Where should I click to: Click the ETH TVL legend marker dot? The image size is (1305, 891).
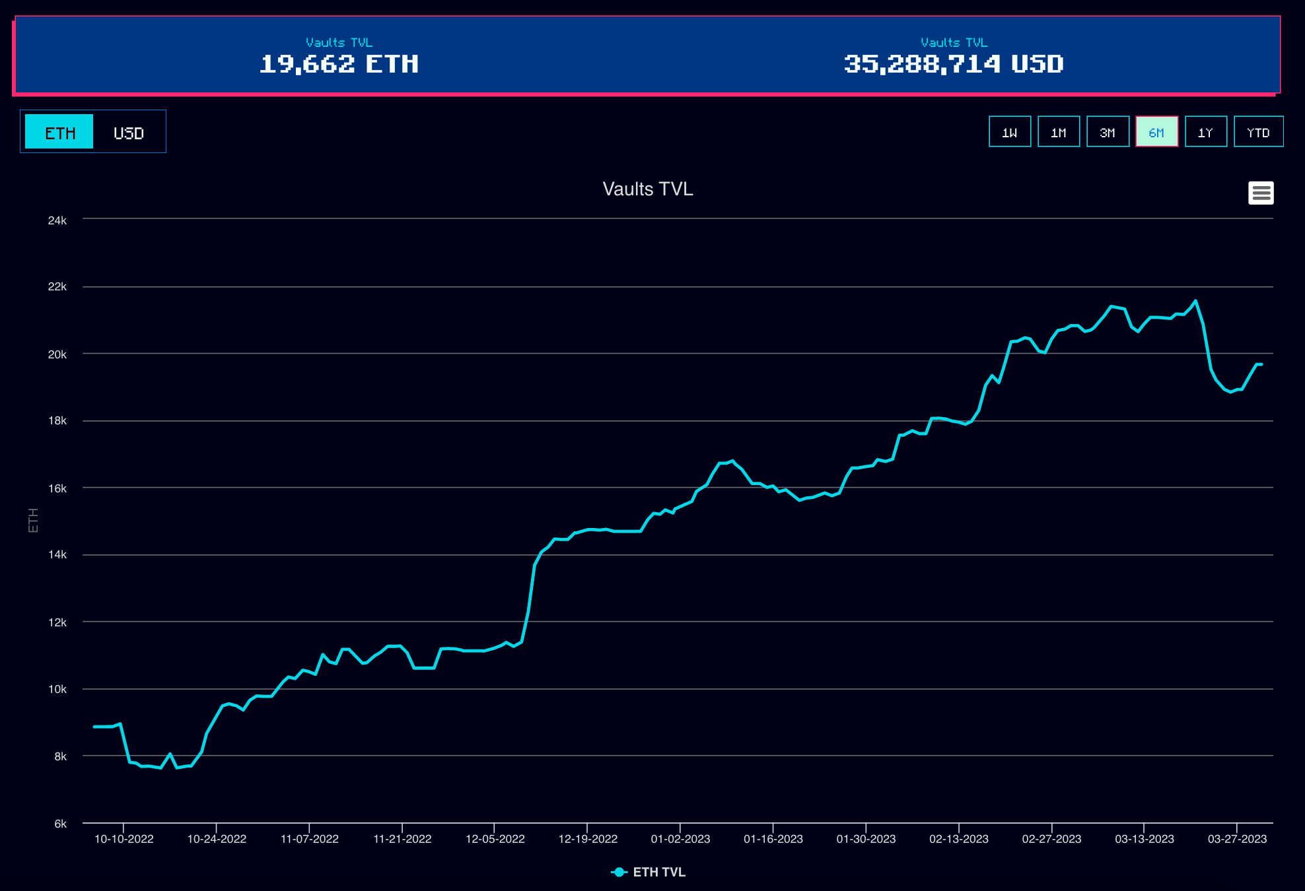click(619, 872)
